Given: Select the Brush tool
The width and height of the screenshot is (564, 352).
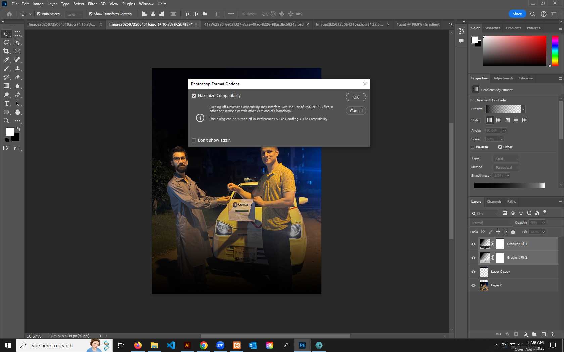Looking at the screenshot, I should coord(6,68).
